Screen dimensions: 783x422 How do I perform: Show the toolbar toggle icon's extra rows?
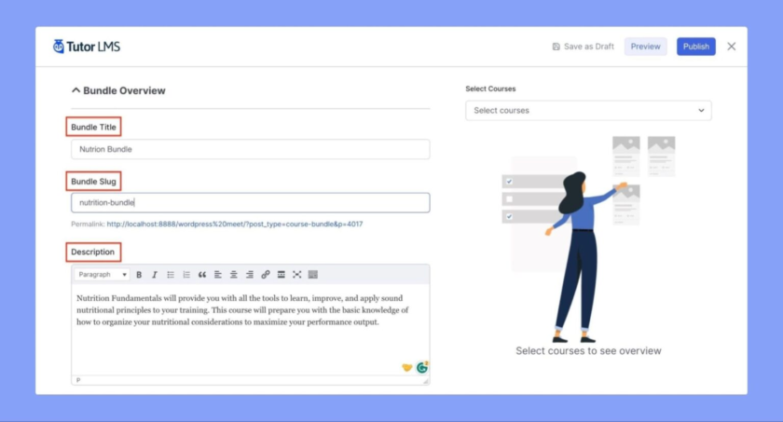(313, 275)
